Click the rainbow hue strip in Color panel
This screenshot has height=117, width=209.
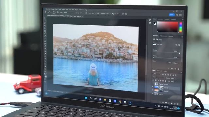tap(181, 27)
